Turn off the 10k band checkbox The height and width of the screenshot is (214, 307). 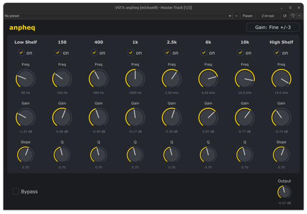coord(240,53)
